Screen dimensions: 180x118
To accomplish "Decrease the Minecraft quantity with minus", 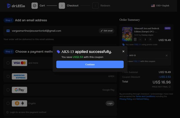I will tap(140, 39).
